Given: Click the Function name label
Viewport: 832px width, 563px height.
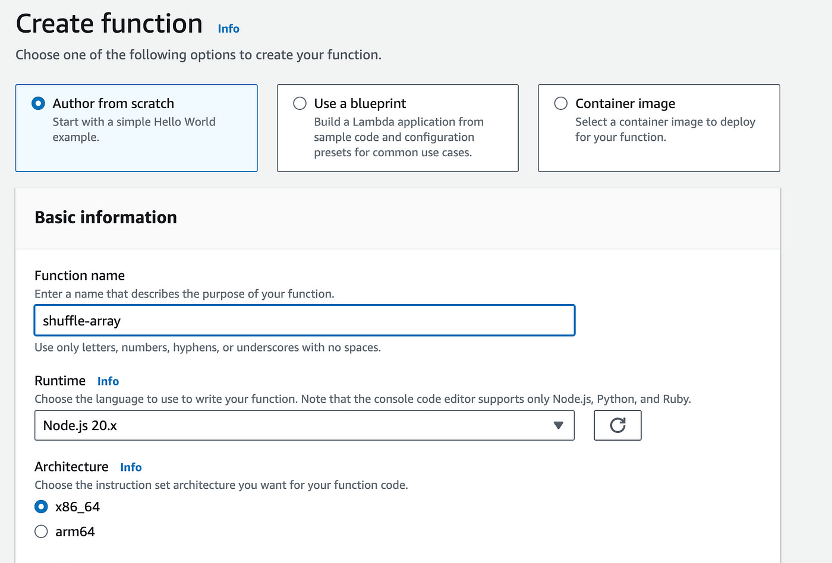Looking at the screenshot, I should (80, 276).
